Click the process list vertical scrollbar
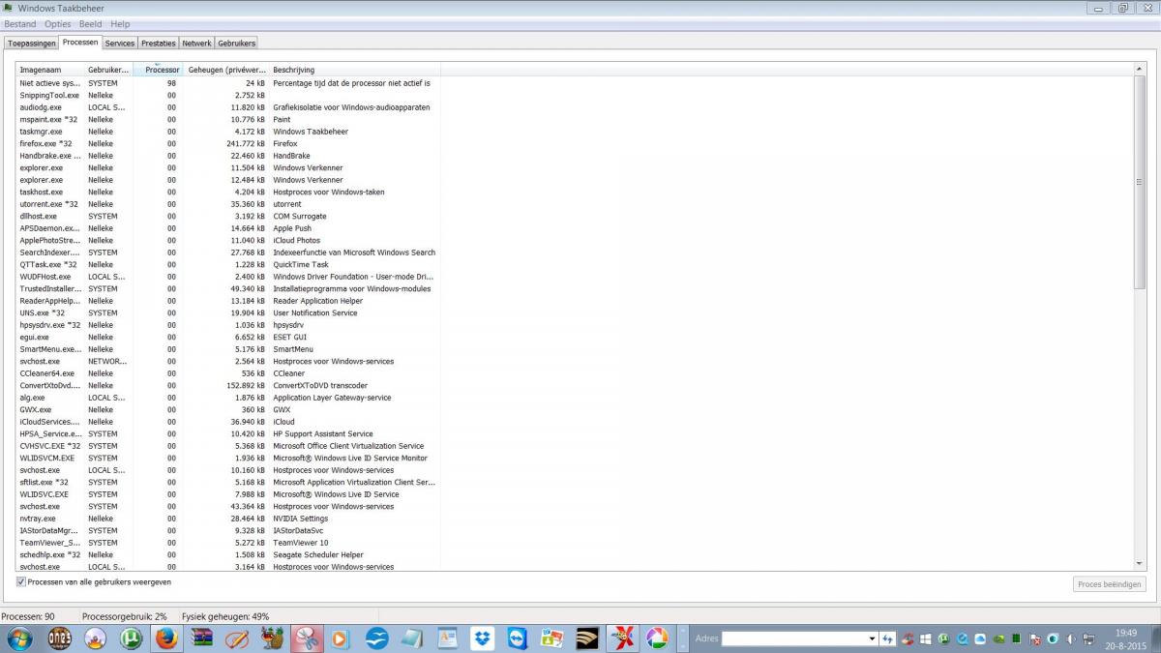The image size is (1161, 653). coord(1139,183)
